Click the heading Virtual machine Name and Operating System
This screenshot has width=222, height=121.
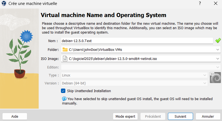pos(103,15)
